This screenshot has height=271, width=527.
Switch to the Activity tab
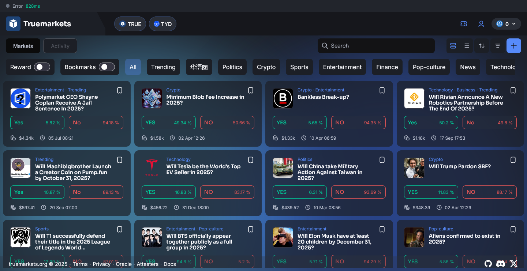coord(60,46)
